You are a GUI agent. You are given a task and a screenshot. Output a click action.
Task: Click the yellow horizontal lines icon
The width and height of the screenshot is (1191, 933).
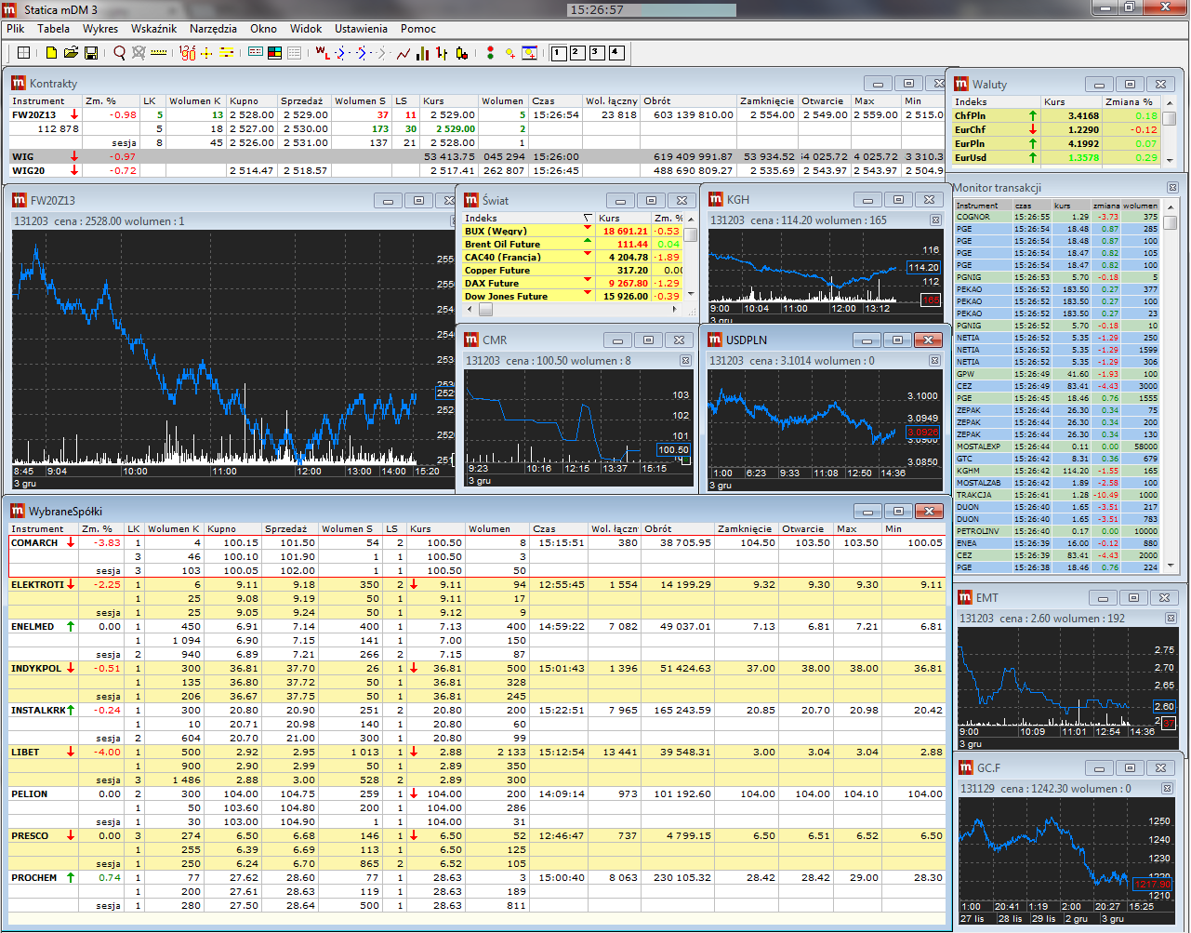coord(226,53)
